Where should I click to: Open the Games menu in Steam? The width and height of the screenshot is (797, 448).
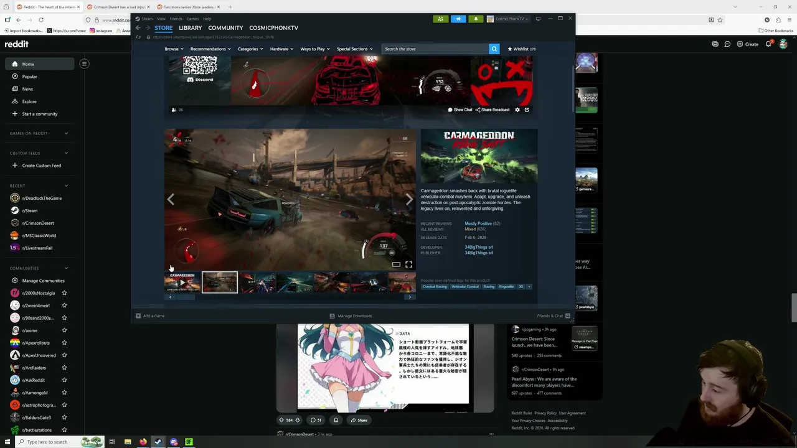click(193, 19)
